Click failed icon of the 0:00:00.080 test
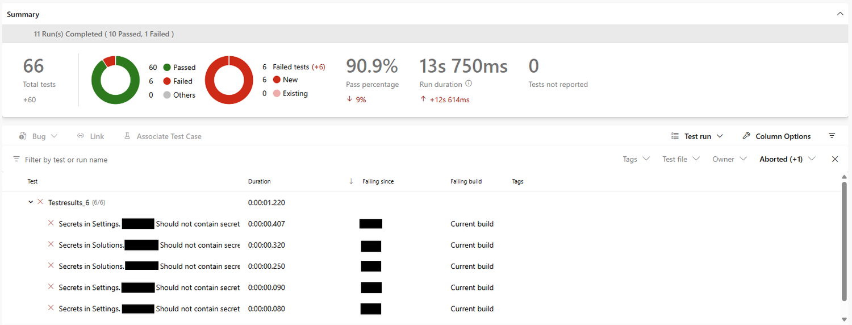This screenshot has width=852, height=325. click(x=51, y=308)
